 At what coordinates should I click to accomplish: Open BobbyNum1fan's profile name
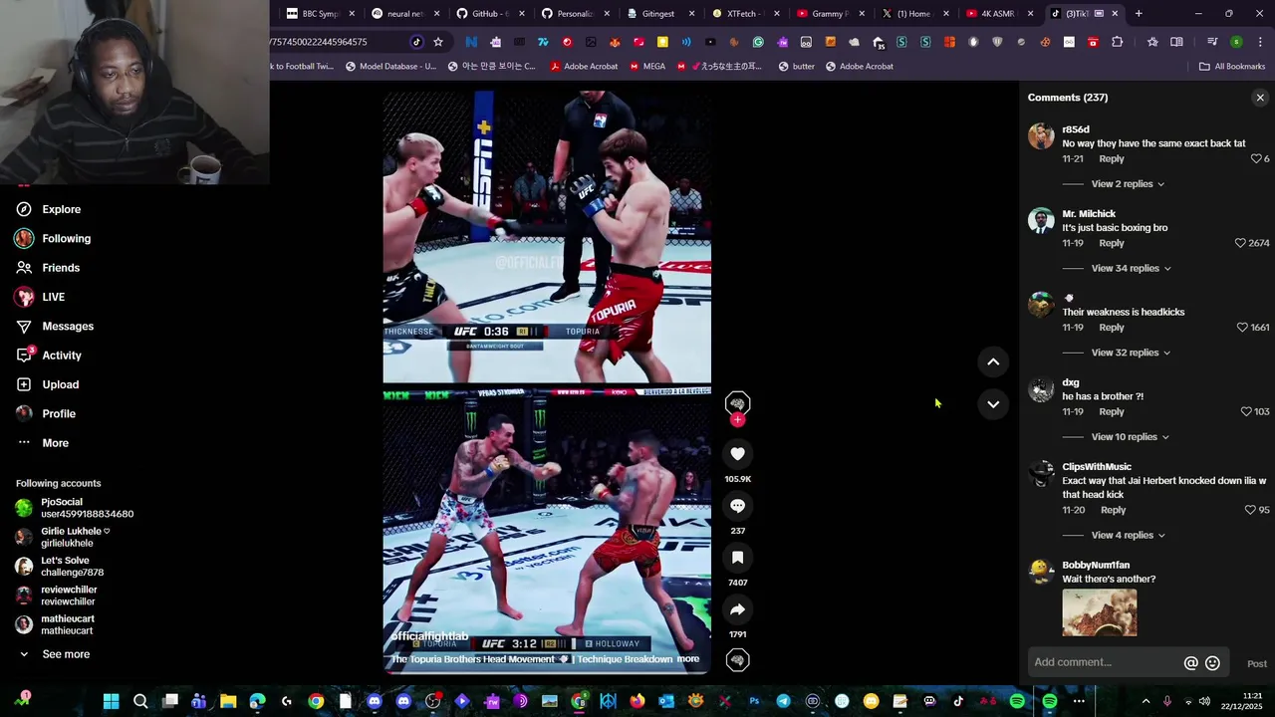click(1096, 566)
